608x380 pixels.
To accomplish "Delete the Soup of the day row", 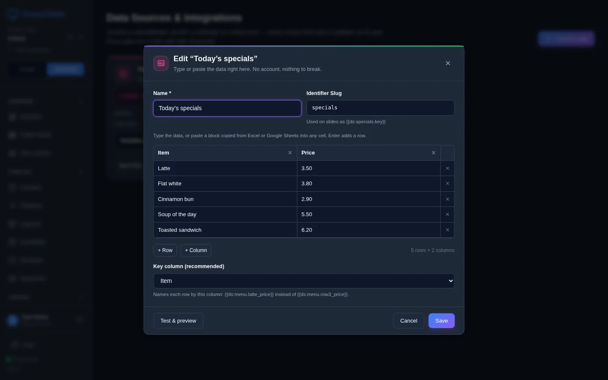I will (x=448, y=214).
